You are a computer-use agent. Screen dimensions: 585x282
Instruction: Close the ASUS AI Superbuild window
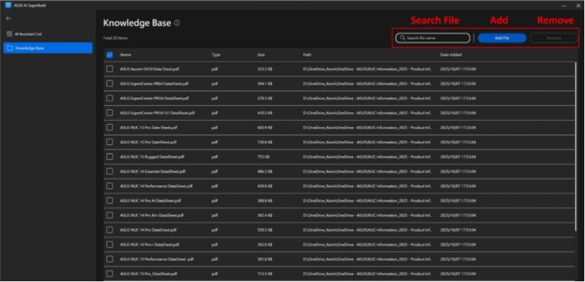[x=578, y=6]
